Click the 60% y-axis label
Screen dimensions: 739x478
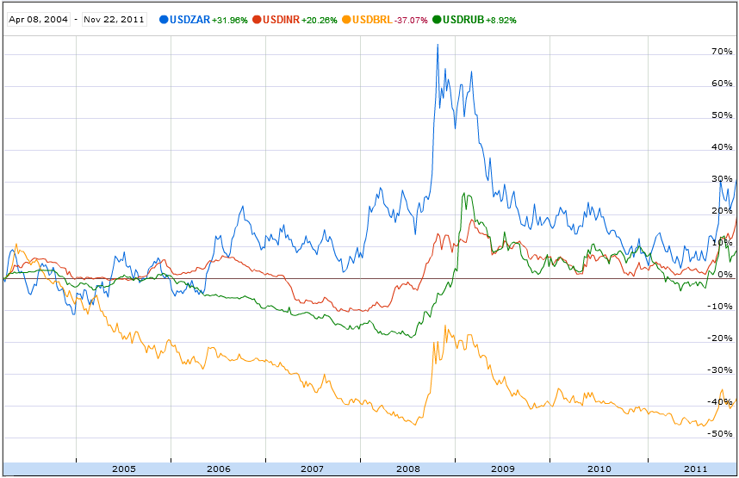pos(722,84)
